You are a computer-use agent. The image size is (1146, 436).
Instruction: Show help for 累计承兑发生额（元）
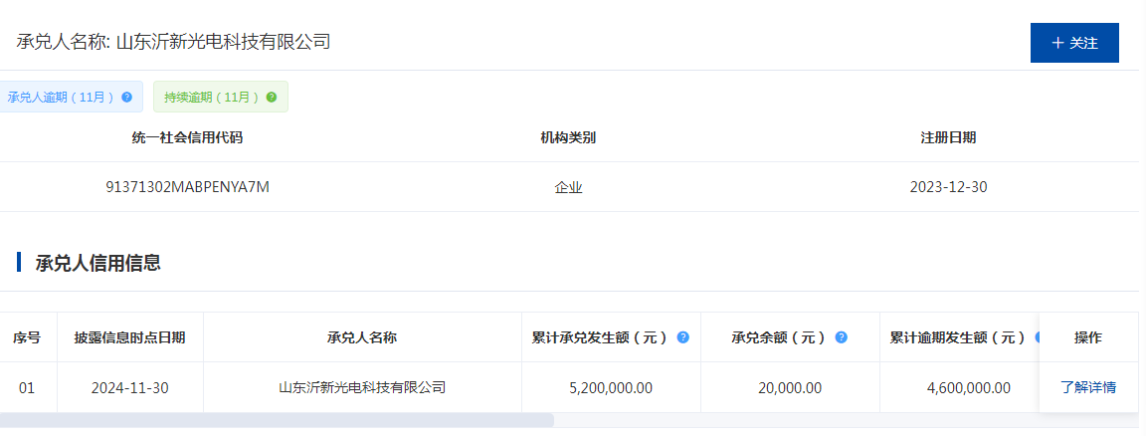point(683,337)
